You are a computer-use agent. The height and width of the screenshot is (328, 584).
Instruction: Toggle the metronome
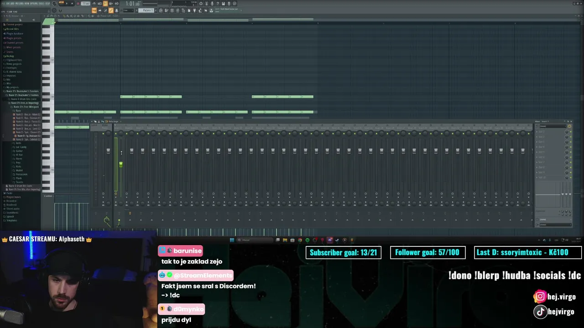click(x=94, y=4)
